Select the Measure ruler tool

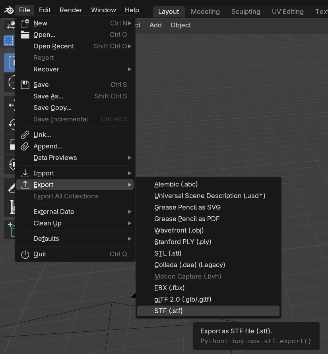point(10,207)
